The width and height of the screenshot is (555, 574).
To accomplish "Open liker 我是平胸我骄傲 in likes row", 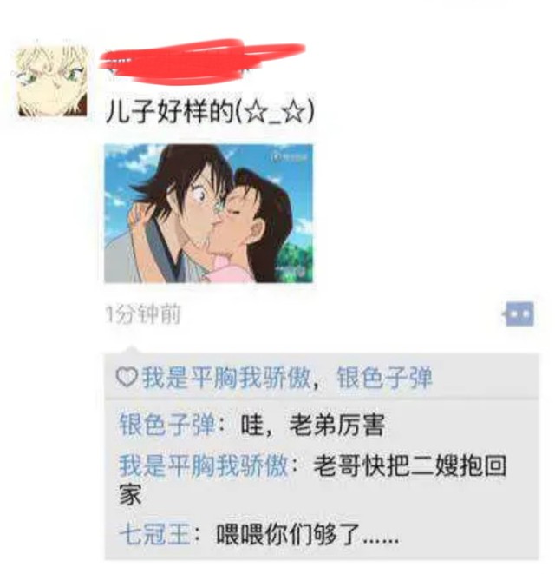I will pyautogui.click(x=226, y=378).
